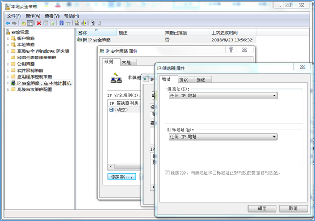Screen dimensions: 315x221
Task: Click the manage IP filter lists icon
Action: pos(84,23)
